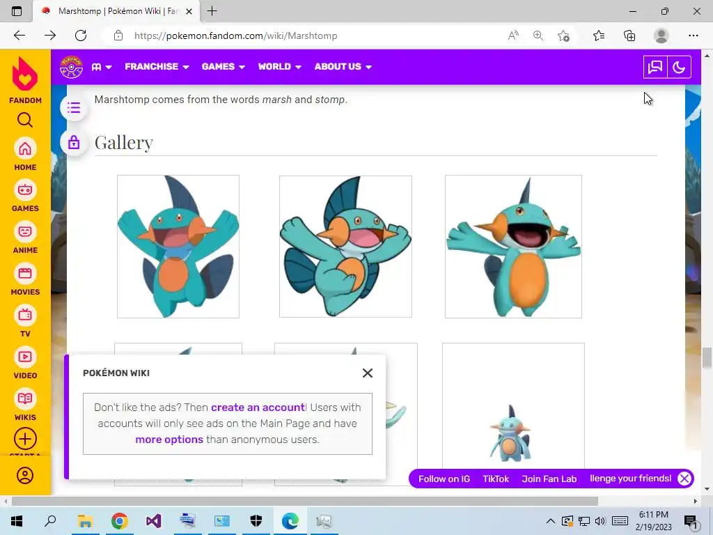713x535 pixels.
Task: Click the address bar URL
Action: coord(235,36)
